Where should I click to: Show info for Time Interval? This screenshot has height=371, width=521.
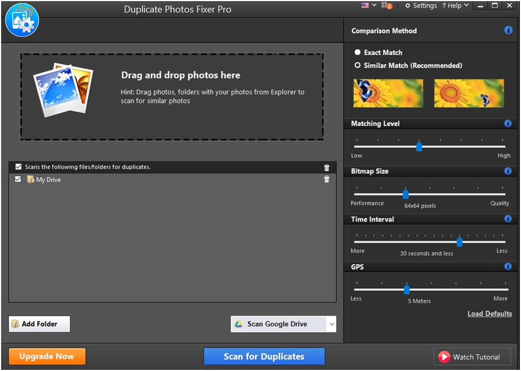[508, 219]
